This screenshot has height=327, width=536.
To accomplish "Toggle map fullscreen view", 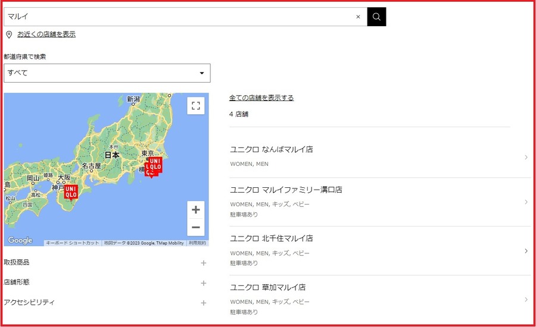I will click(x=196, y=106).
